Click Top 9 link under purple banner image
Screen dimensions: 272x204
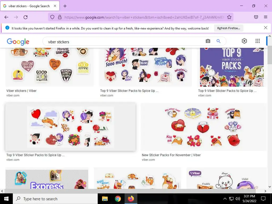pyautogui.click(x=227, y=91)
